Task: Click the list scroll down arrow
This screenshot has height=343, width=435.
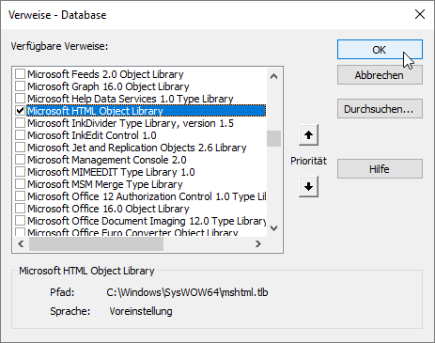Action: coord(273,228)
